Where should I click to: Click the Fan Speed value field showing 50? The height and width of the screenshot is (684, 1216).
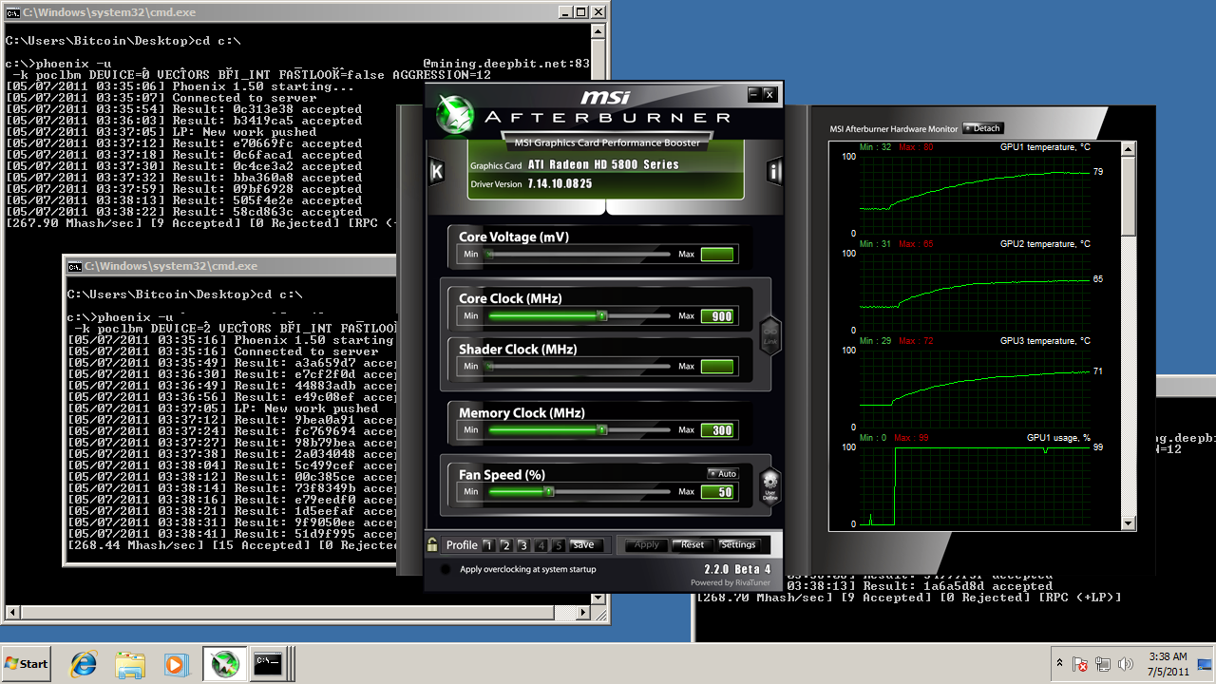717,492
